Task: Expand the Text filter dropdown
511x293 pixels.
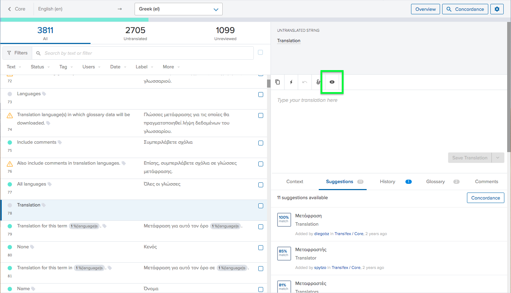Action: [x=14, y=67]
